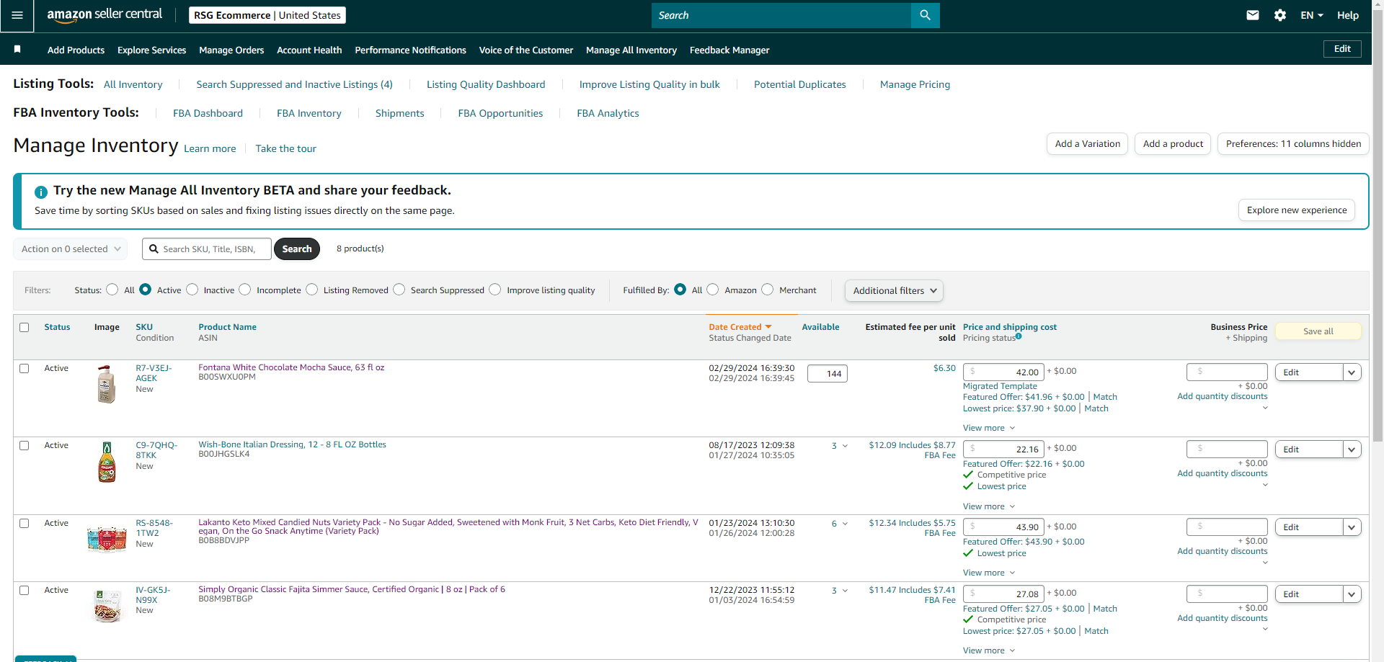
Task: Open Listing Quality Dashboard
Action: pyautogui.click(x=486, y=84)
